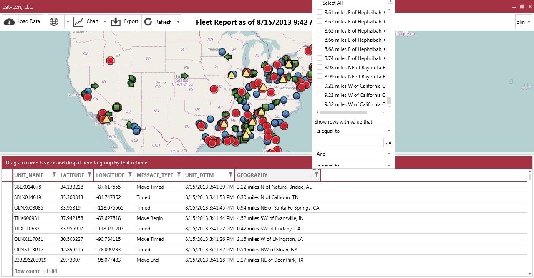Open the 'And' logical operator dropdown
The image size is (534, 278).
coord(353,154)
